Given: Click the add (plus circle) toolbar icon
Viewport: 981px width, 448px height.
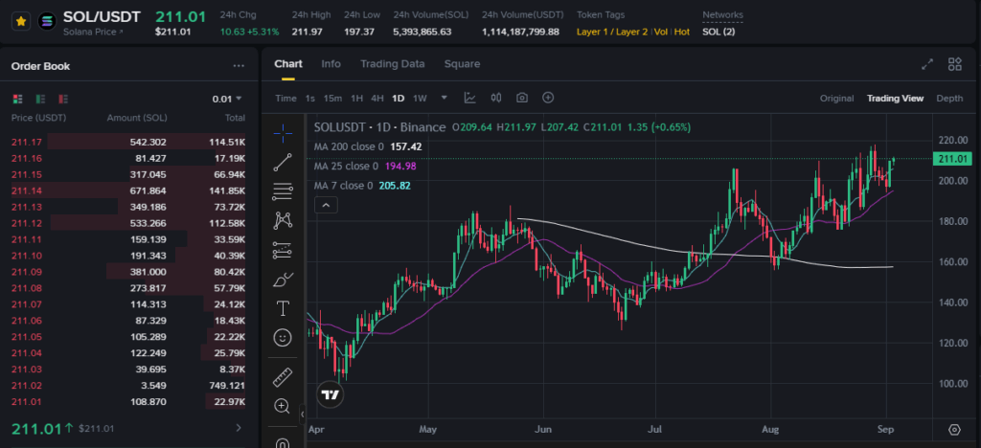Looking at the screenshot, I should [548, 98].
